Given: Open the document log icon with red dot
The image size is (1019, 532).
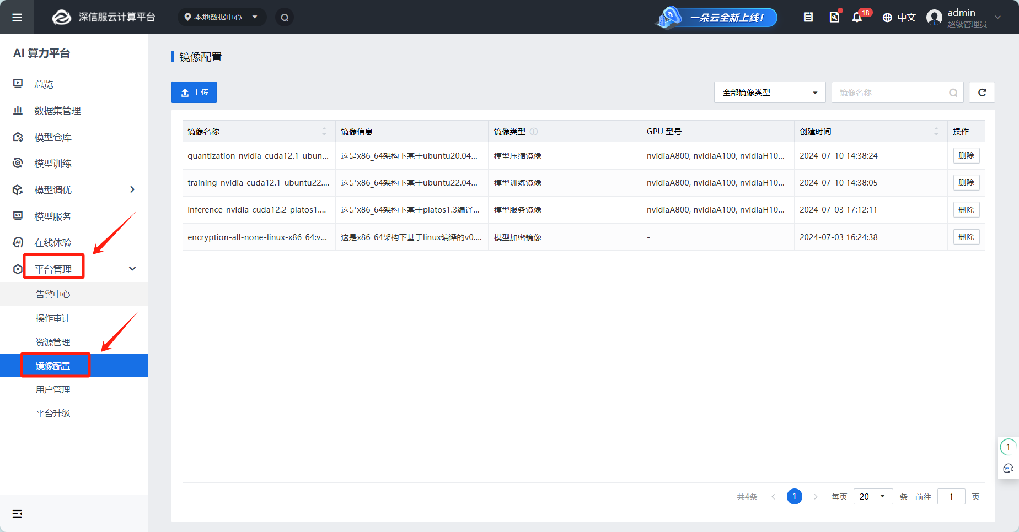Looking at the screenshot, I should pos(835,17).
